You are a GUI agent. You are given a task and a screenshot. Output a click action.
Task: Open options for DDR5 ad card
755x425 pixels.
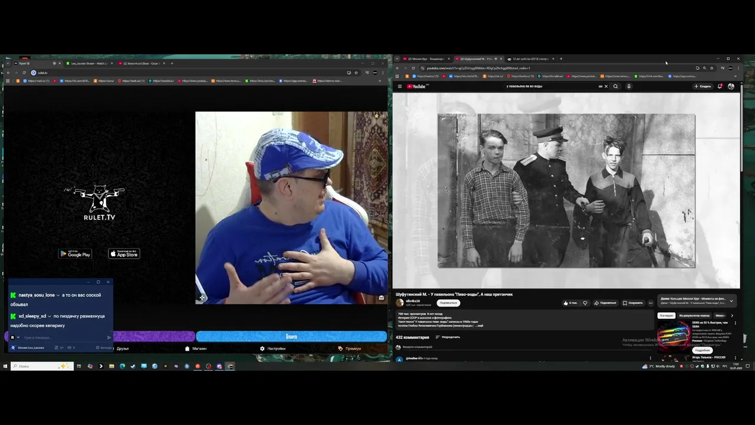point(735,323)
